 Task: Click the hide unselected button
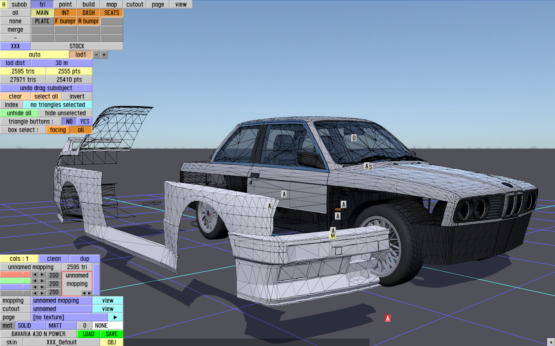(66, 113)
